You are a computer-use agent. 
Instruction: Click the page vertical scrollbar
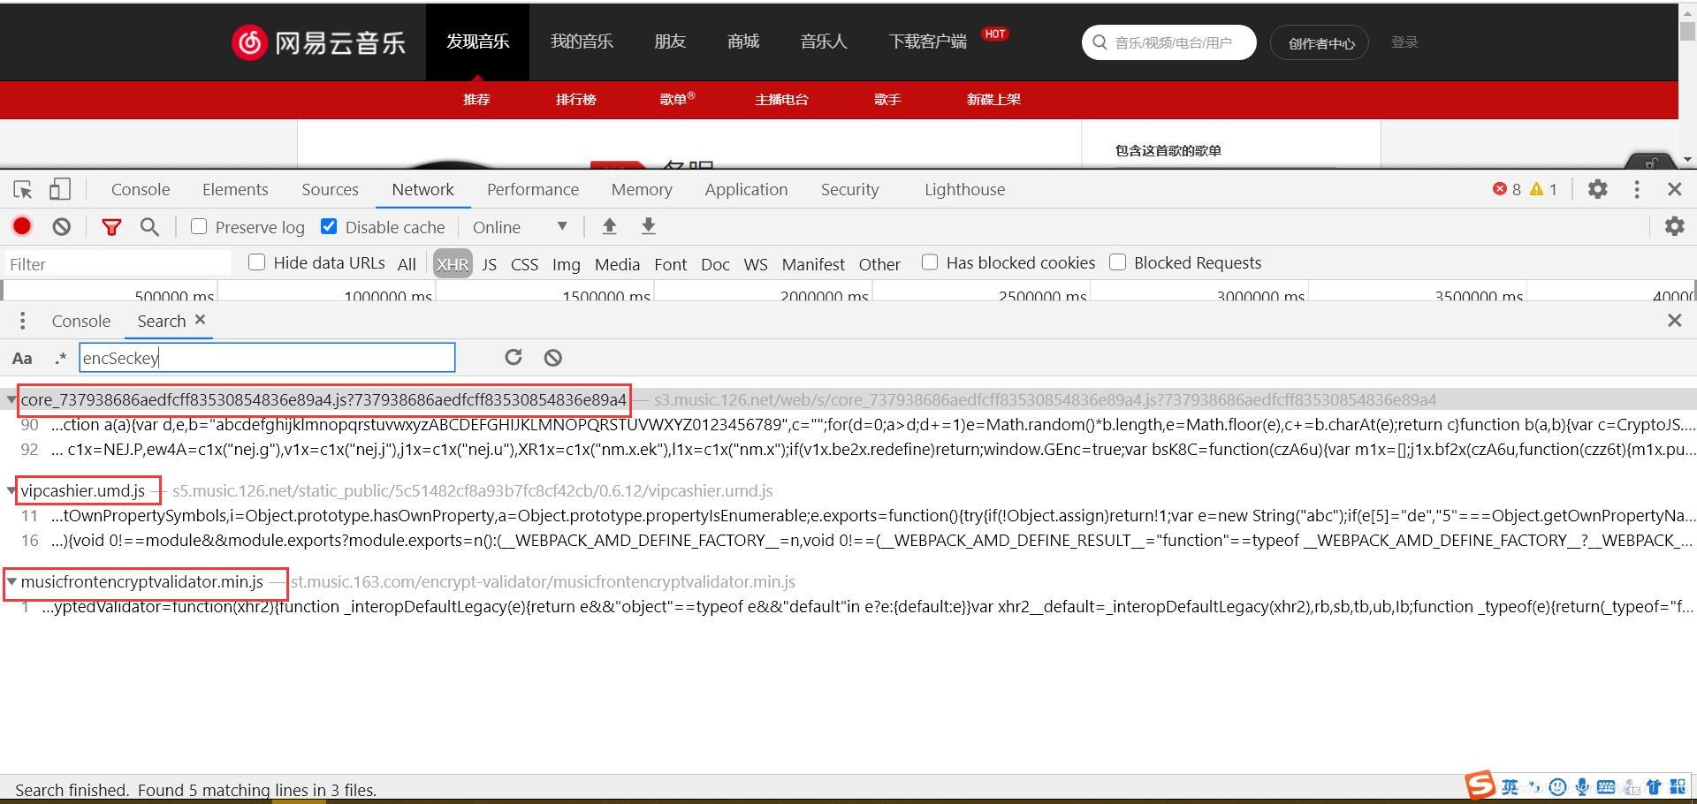pos(1687,84)
